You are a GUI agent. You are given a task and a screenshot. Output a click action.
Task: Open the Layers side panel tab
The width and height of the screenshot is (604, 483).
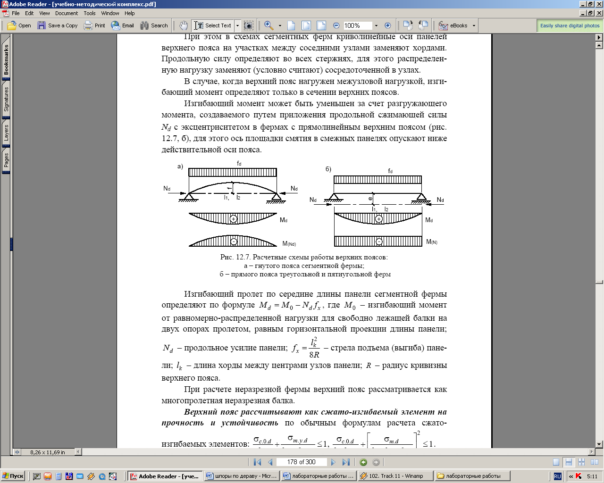(6, 133)
